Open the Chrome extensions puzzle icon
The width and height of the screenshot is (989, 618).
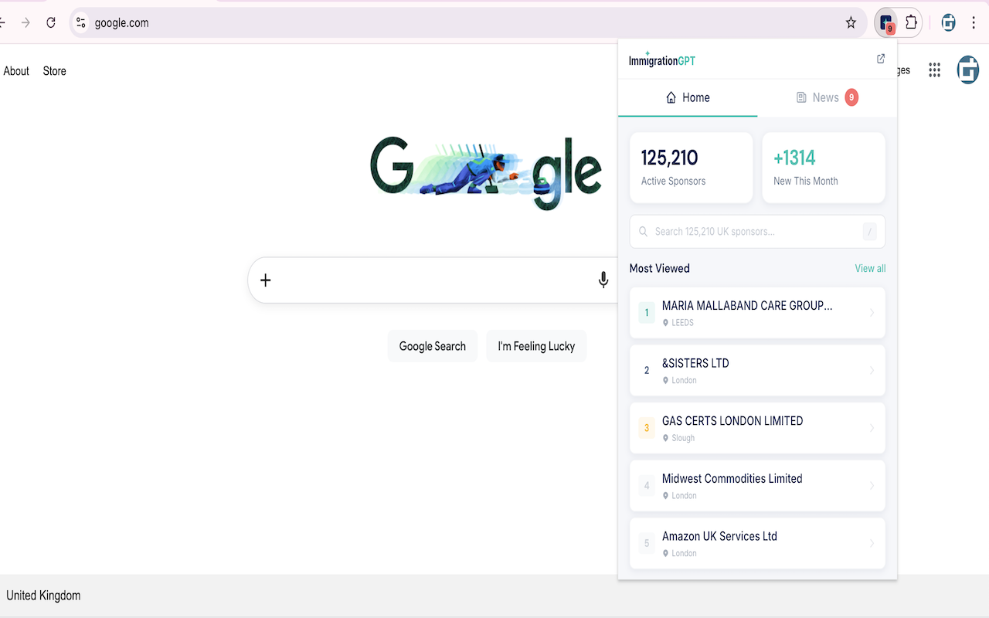tap(911, 22)
